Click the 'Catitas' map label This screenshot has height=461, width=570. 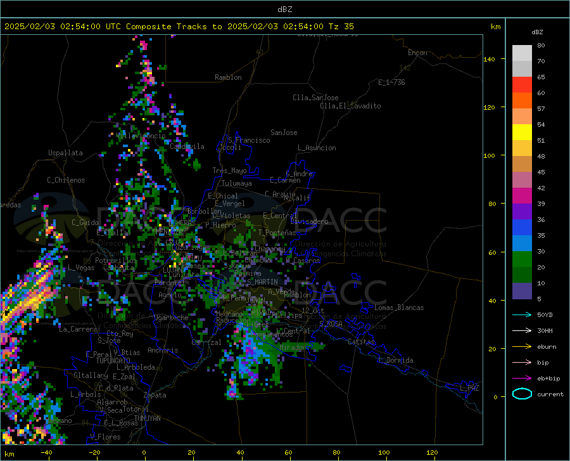coord(361,342)
